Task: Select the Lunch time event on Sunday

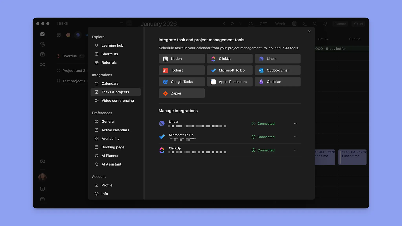Action: pos(352,157)
